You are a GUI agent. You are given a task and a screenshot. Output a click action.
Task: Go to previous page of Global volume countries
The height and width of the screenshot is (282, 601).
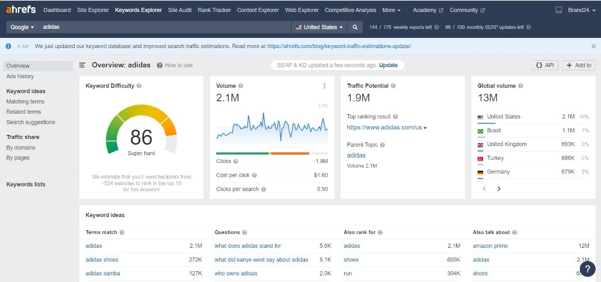click(x=484, y=189)
